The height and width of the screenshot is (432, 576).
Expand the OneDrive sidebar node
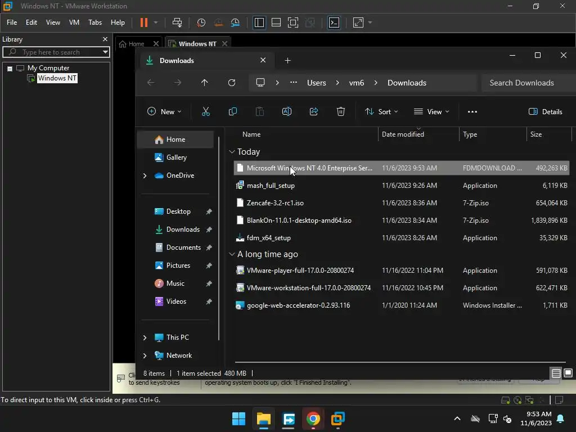pos(145,175)
